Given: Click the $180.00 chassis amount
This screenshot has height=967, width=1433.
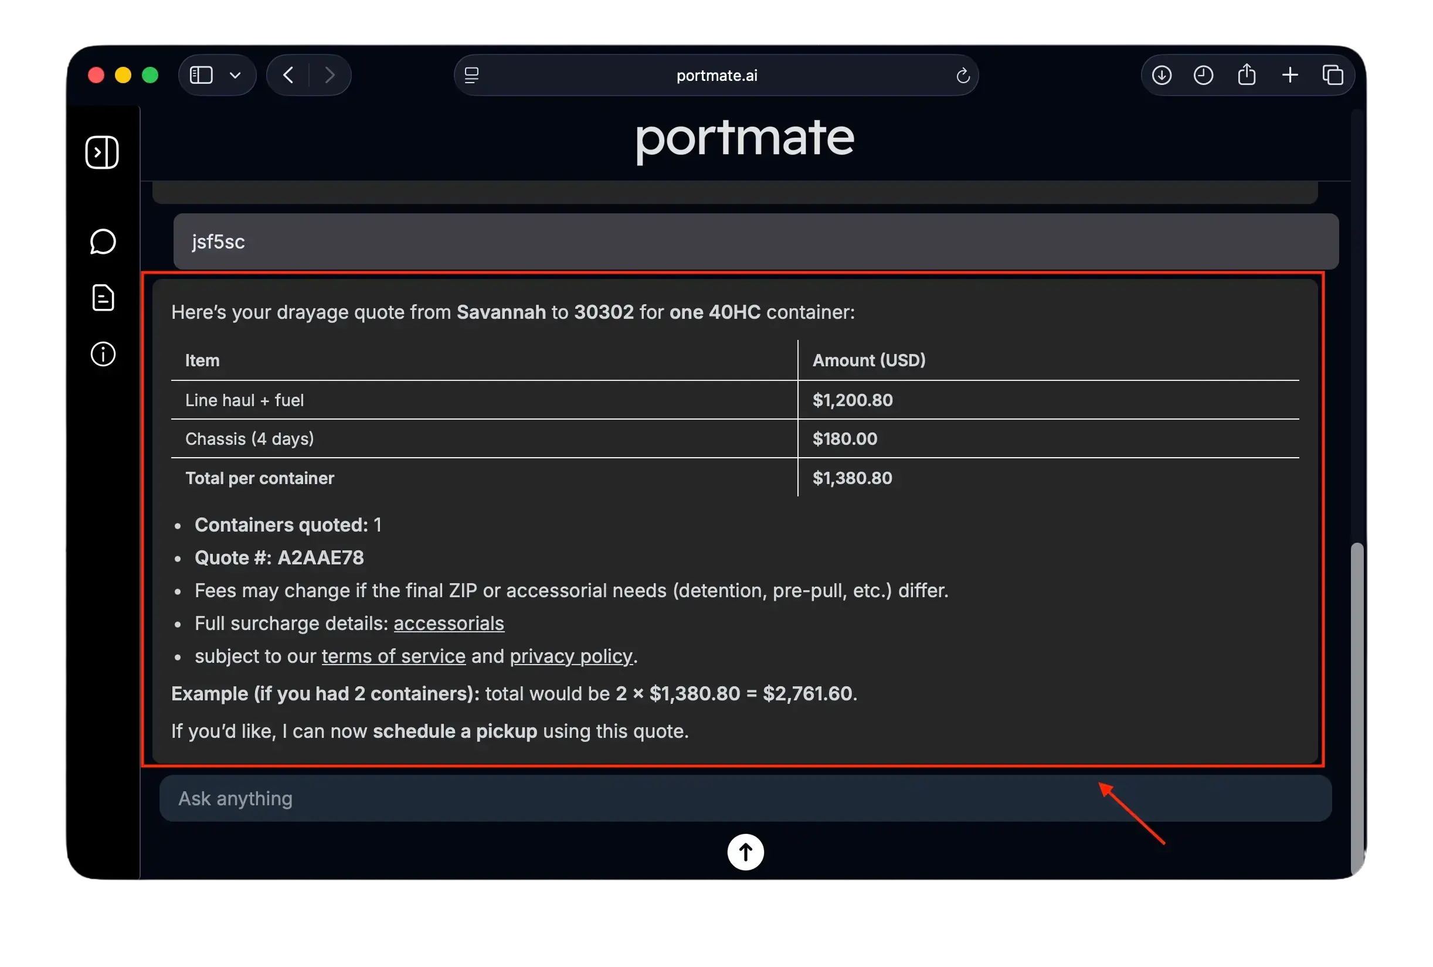Looking at the screenshot, I should (845, 439).
